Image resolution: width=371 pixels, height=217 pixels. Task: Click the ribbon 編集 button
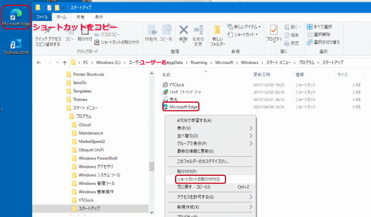(292, 35)
